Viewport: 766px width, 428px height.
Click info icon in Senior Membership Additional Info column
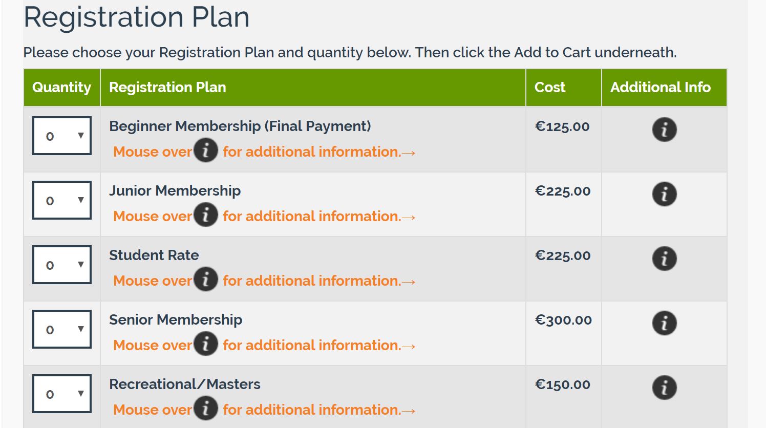664,323
